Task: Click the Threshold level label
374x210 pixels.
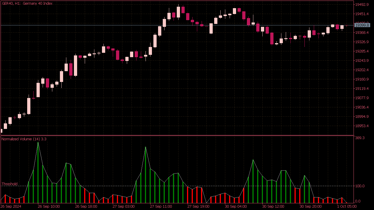Action: click(x=10, y=184)
